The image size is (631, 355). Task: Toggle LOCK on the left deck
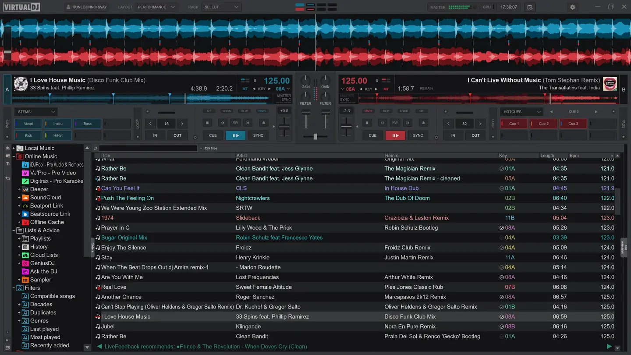[x=227, y=111]
